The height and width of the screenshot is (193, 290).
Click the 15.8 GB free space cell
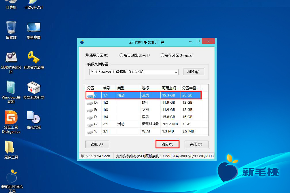pos(168,117)
